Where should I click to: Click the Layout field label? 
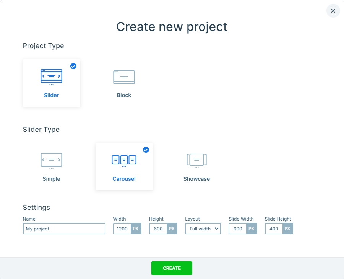click(x=192, y=219)
